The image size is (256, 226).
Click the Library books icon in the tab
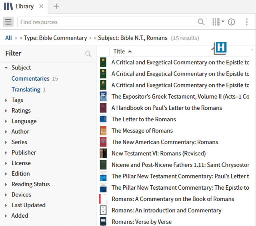pos(8,6)
